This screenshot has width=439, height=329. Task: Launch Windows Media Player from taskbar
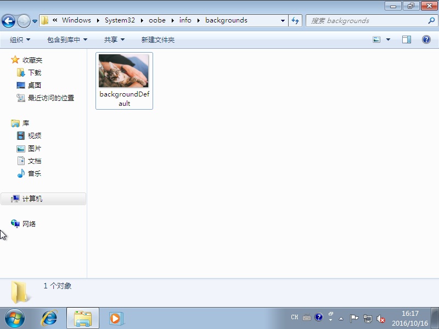click(116, 319)
